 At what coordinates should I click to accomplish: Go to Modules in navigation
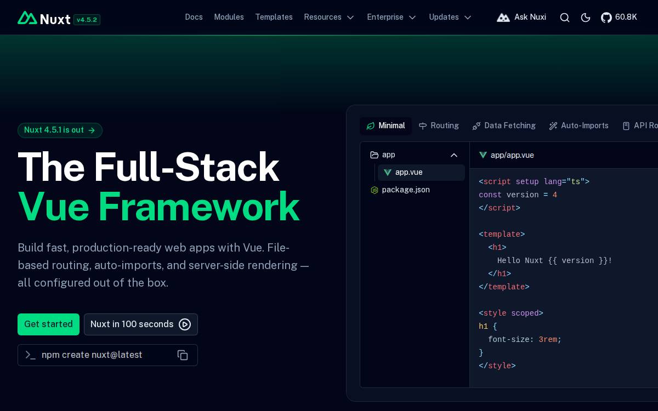click(229, 17)
